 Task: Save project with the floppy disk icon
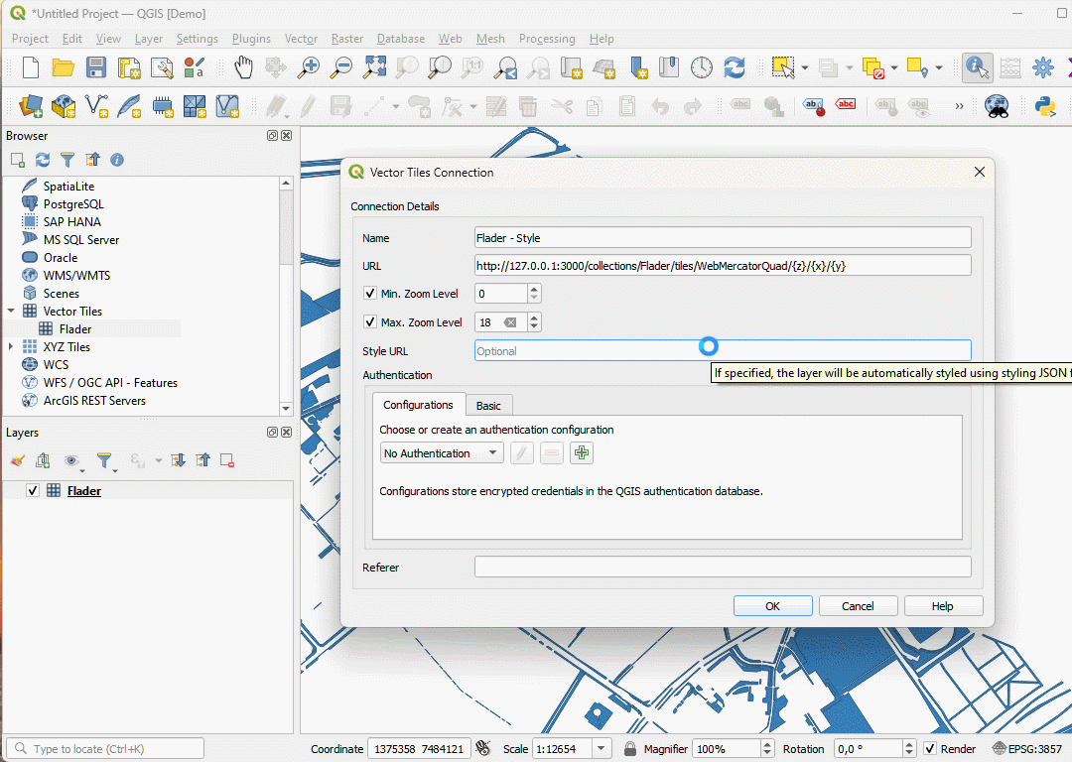tap(95, 67)
